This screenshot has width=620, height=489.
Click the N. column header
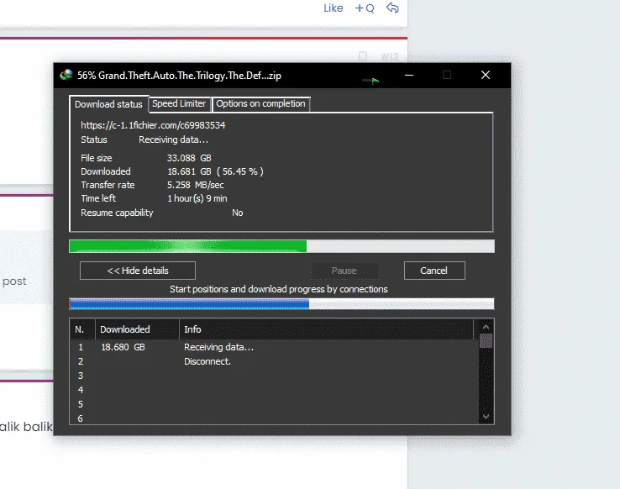click(82, 329)
